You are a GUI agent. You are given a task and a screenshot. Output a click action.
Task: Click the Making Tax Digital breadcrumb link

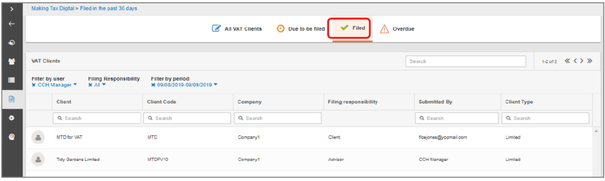[x=53, y=8]
